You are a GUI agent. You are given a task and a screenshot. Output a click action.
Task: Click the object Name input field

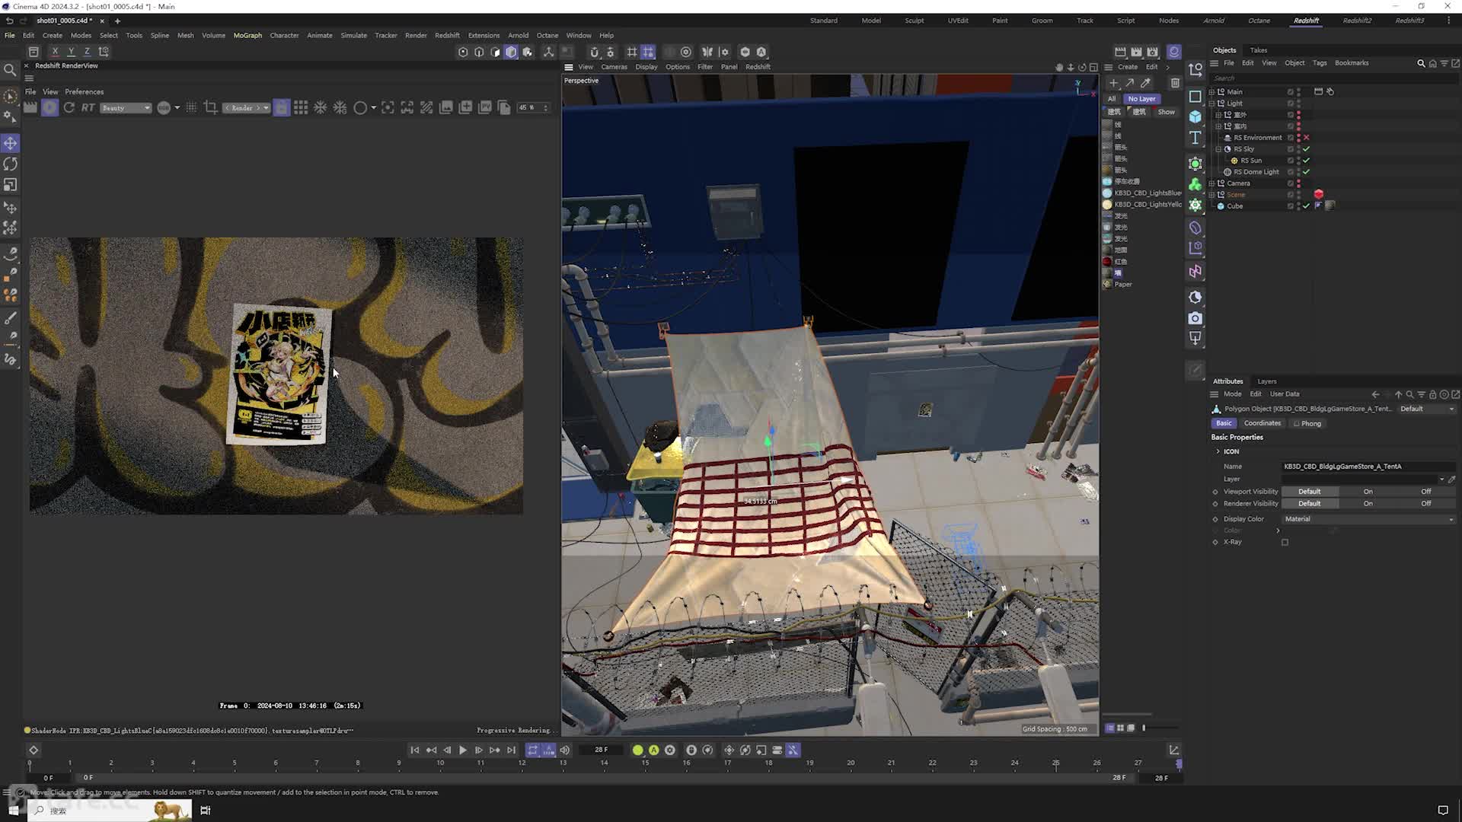click(x=1368, y=467)
